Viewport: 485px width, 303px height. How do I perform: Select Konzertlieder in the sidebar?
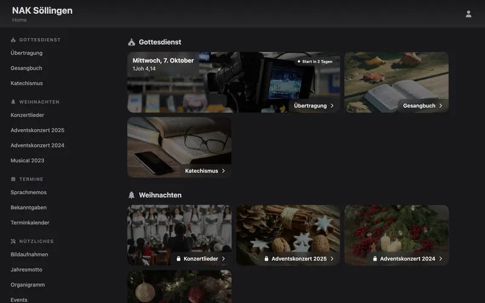click(x=27, y=115)
